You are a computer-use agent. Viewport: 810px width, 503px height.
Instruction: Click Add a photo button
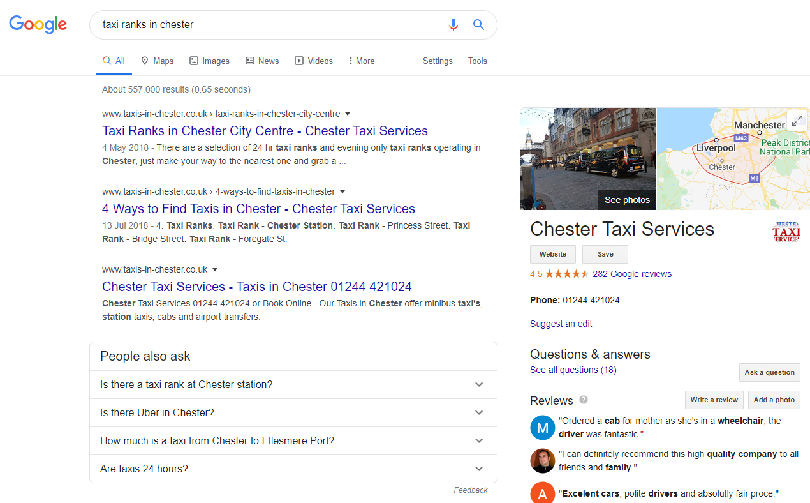click(774, 400)
